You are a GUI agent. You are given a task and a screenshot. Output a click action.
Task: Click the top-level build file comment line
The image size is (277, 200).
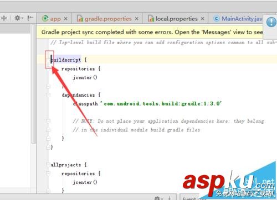click(163, 43)
